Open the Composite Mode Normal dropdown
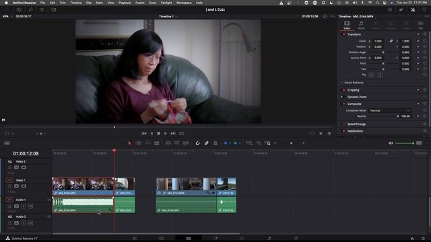 click(389, 110)
